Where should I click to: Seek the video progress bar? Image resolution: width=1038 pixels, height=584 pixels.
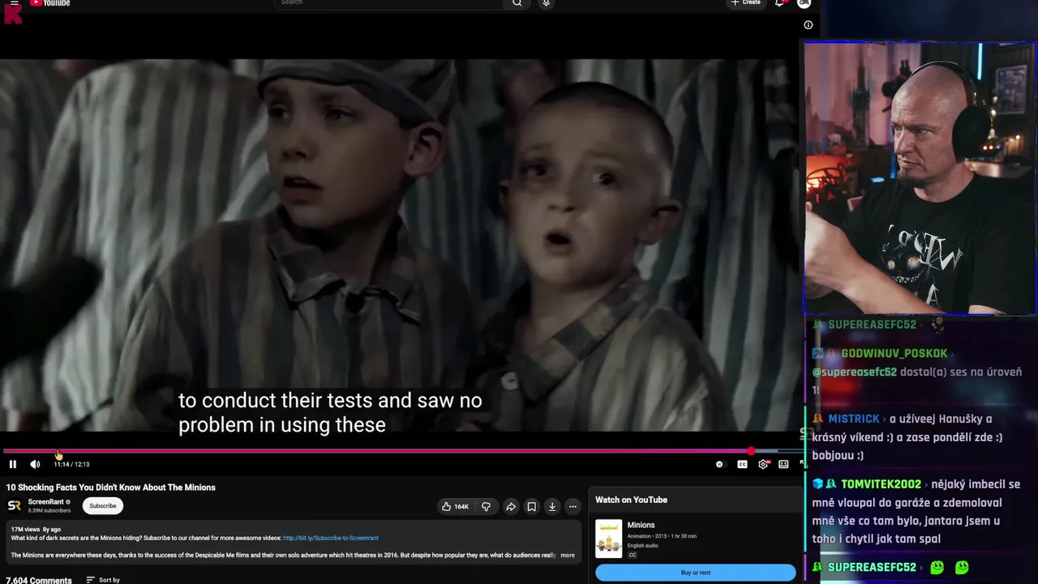pos(402,451)
